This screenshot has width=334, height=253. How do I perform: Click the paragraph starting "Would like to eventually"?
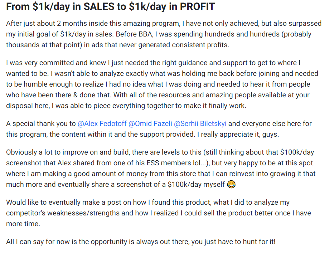[x=159, y=213]
